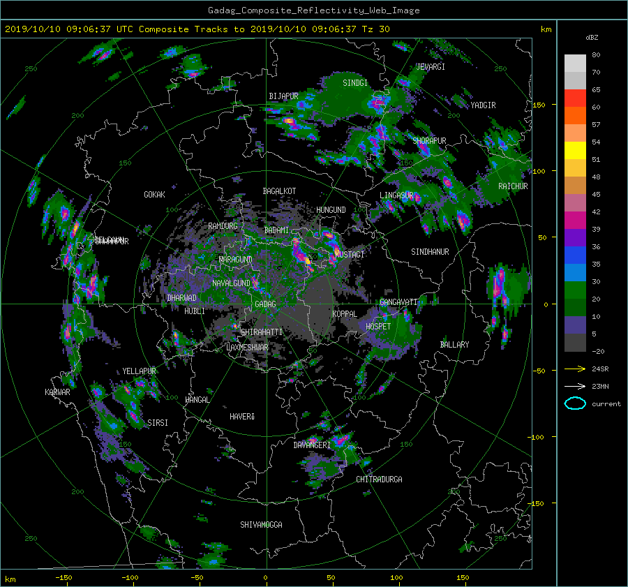Click the GANGAVATI city label
This screenshot has width=628, height=587.
tap(398, 302)
